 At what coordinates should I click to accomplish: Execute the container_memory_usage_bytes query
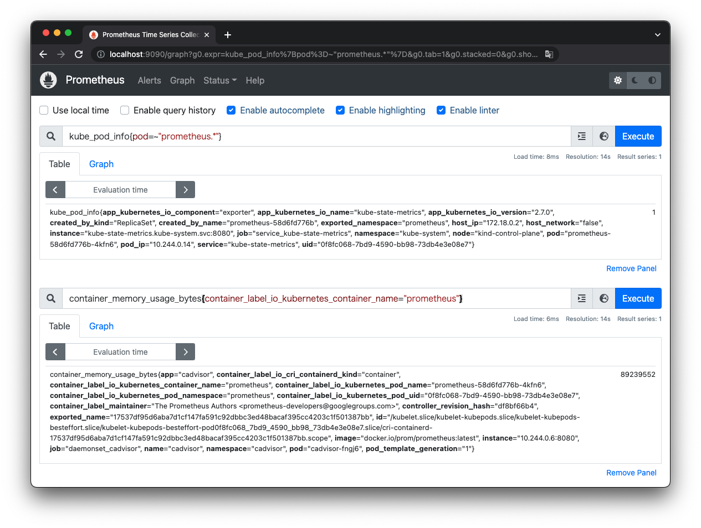coord(638,298)
